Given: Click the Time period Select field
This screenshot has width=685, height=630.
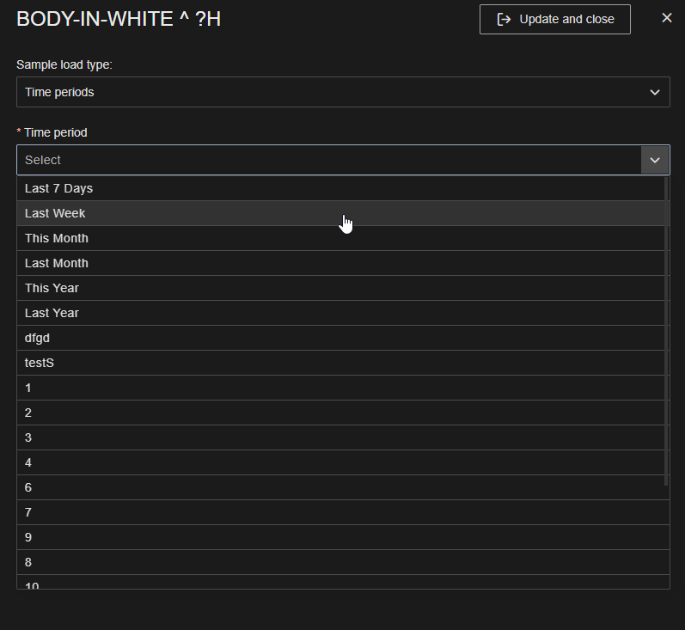Looking at the screenshot, I should (x=328, y=160).
